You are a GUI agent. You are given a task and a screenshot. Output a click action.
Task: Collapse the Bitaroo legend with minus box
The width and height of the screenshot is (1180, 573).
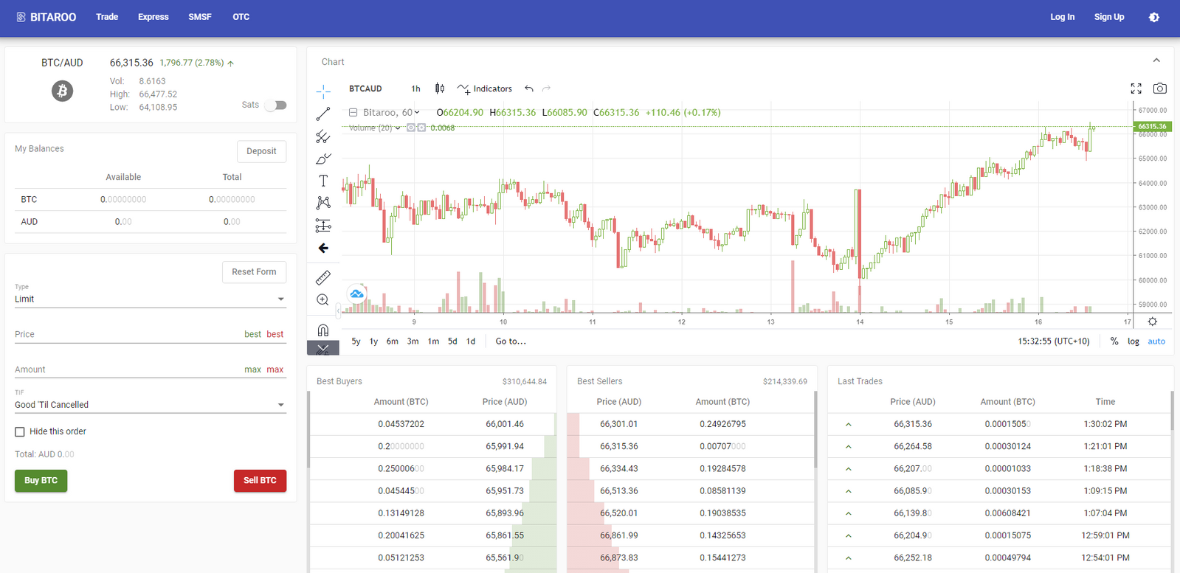click(x=353, y=113)
